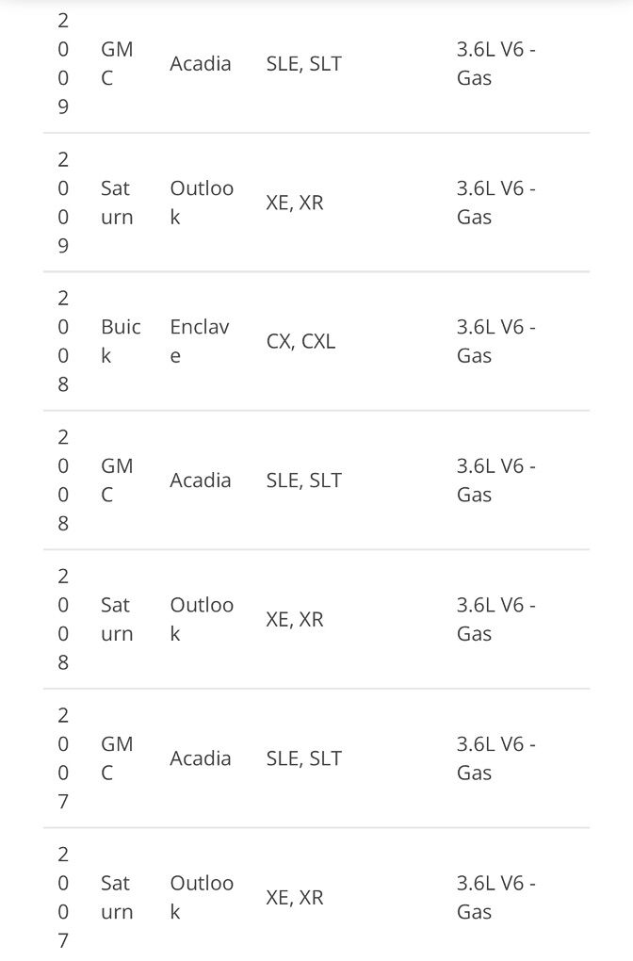The image size is (633, 961).
Task: Click the 2008 year in Buick row
Action: tap(63, 341)
